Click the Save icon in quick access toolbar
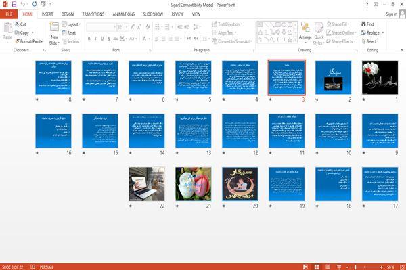Viewport: 406px width, 270px height. (14, 5)
